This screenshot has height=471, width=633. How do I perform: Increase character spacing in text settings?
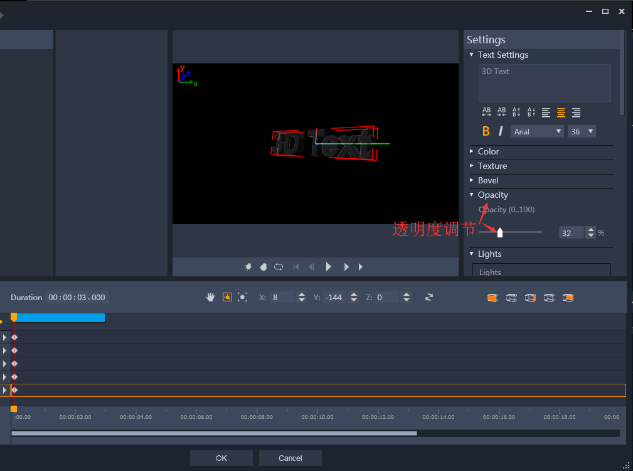tap(486, 112)
